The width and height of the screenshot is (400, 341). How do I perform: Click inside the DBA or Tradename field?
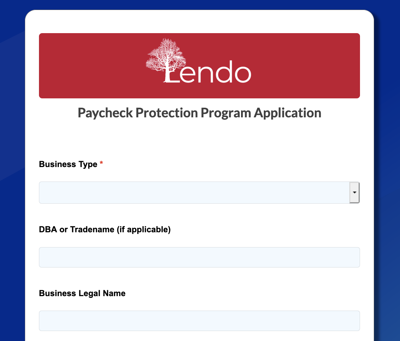click(199, 257)
